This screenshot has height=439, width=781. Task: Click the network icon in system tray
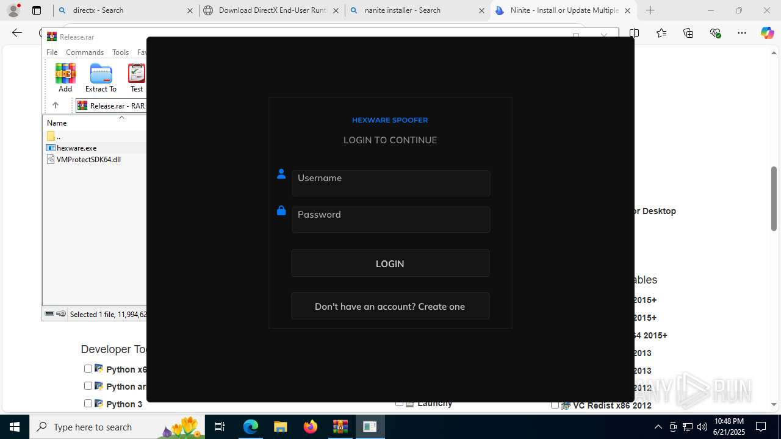click(x=688, y=427)
